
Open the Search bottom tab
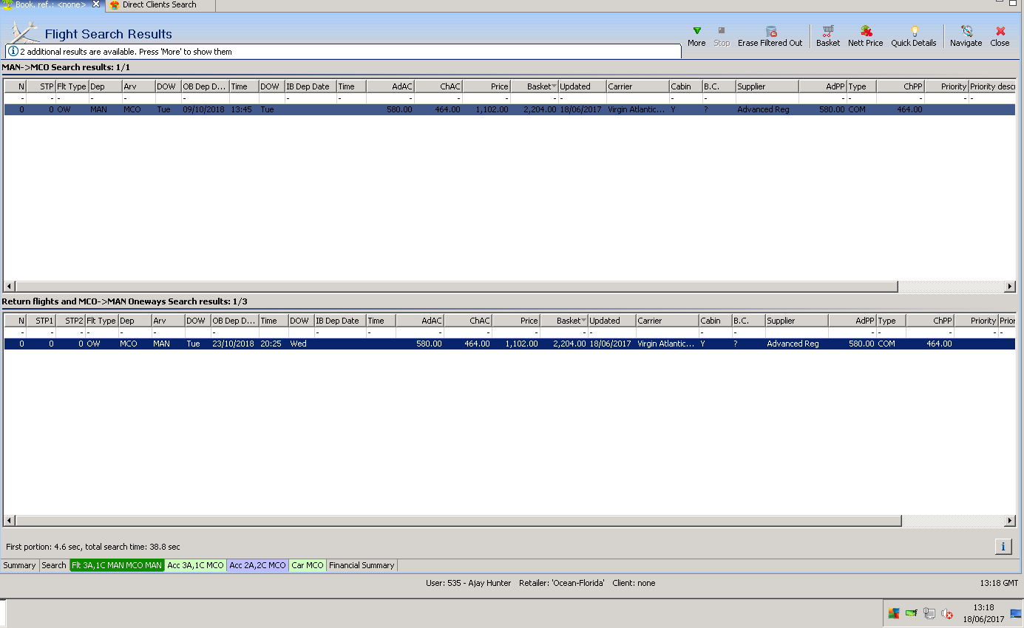[x=54, y=565]
